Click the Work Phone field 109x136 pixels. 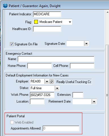click(x=42, y=95)
